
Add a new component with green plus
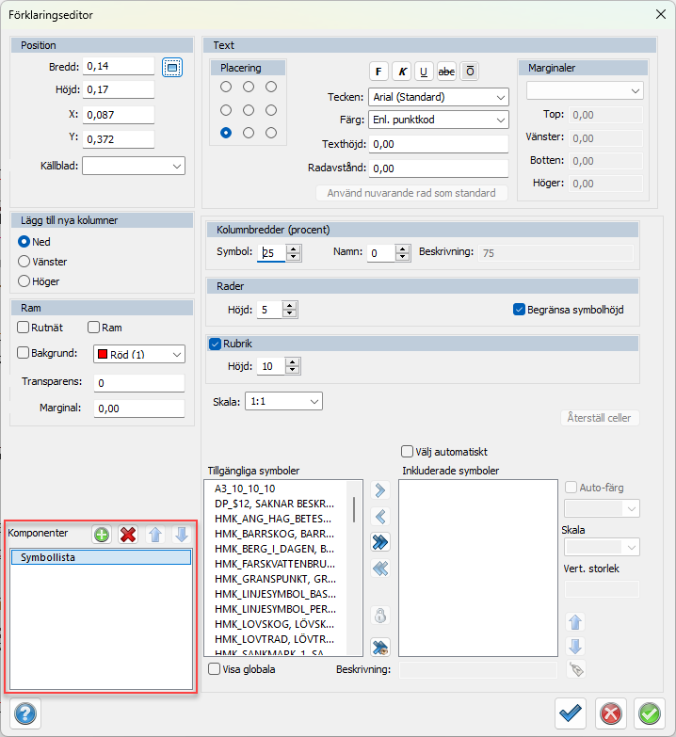[x=102, y=535]
